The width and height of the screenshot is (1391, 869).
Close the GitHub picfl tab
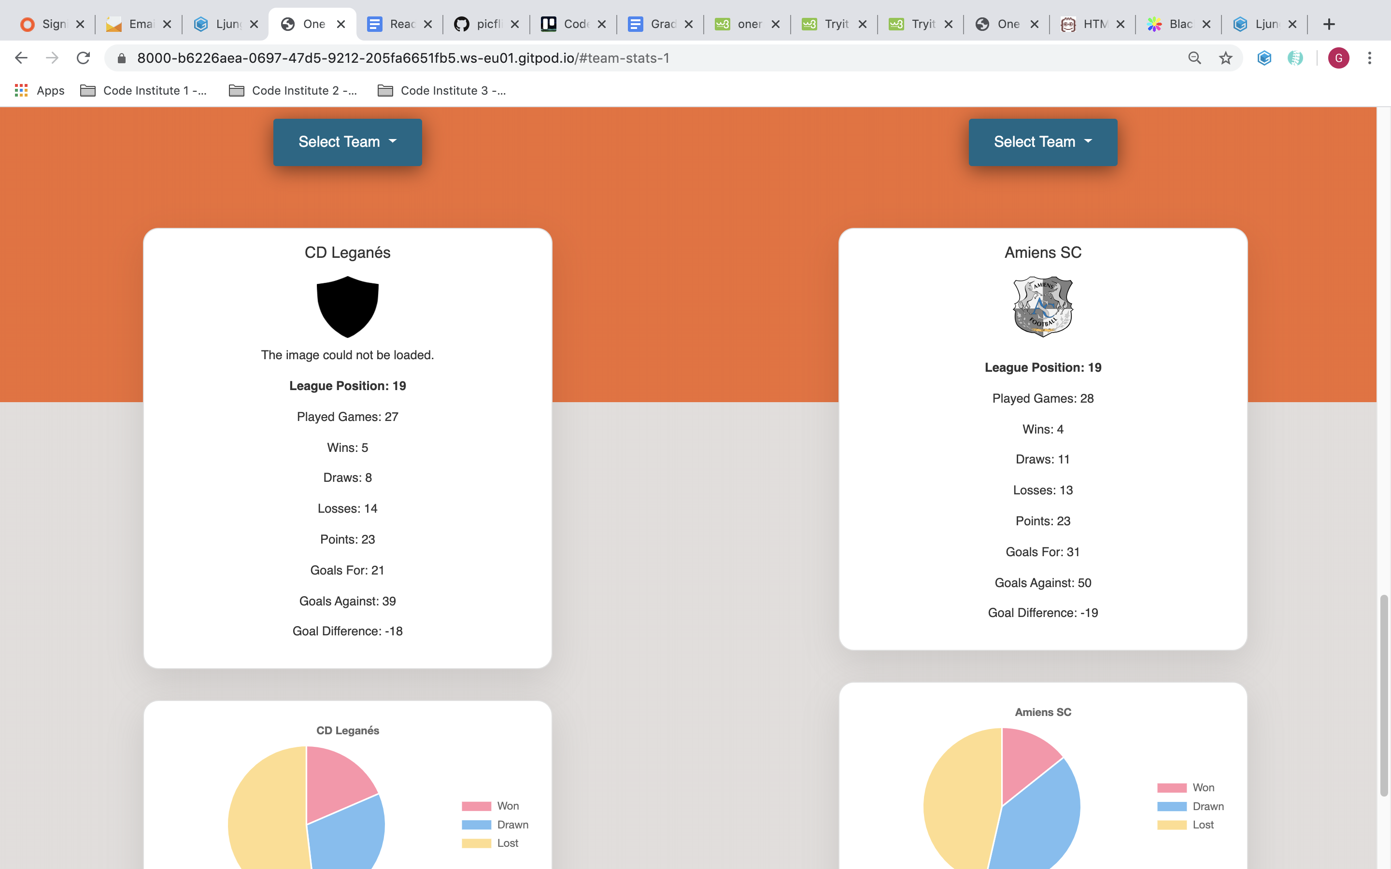[x=515, y=24]
